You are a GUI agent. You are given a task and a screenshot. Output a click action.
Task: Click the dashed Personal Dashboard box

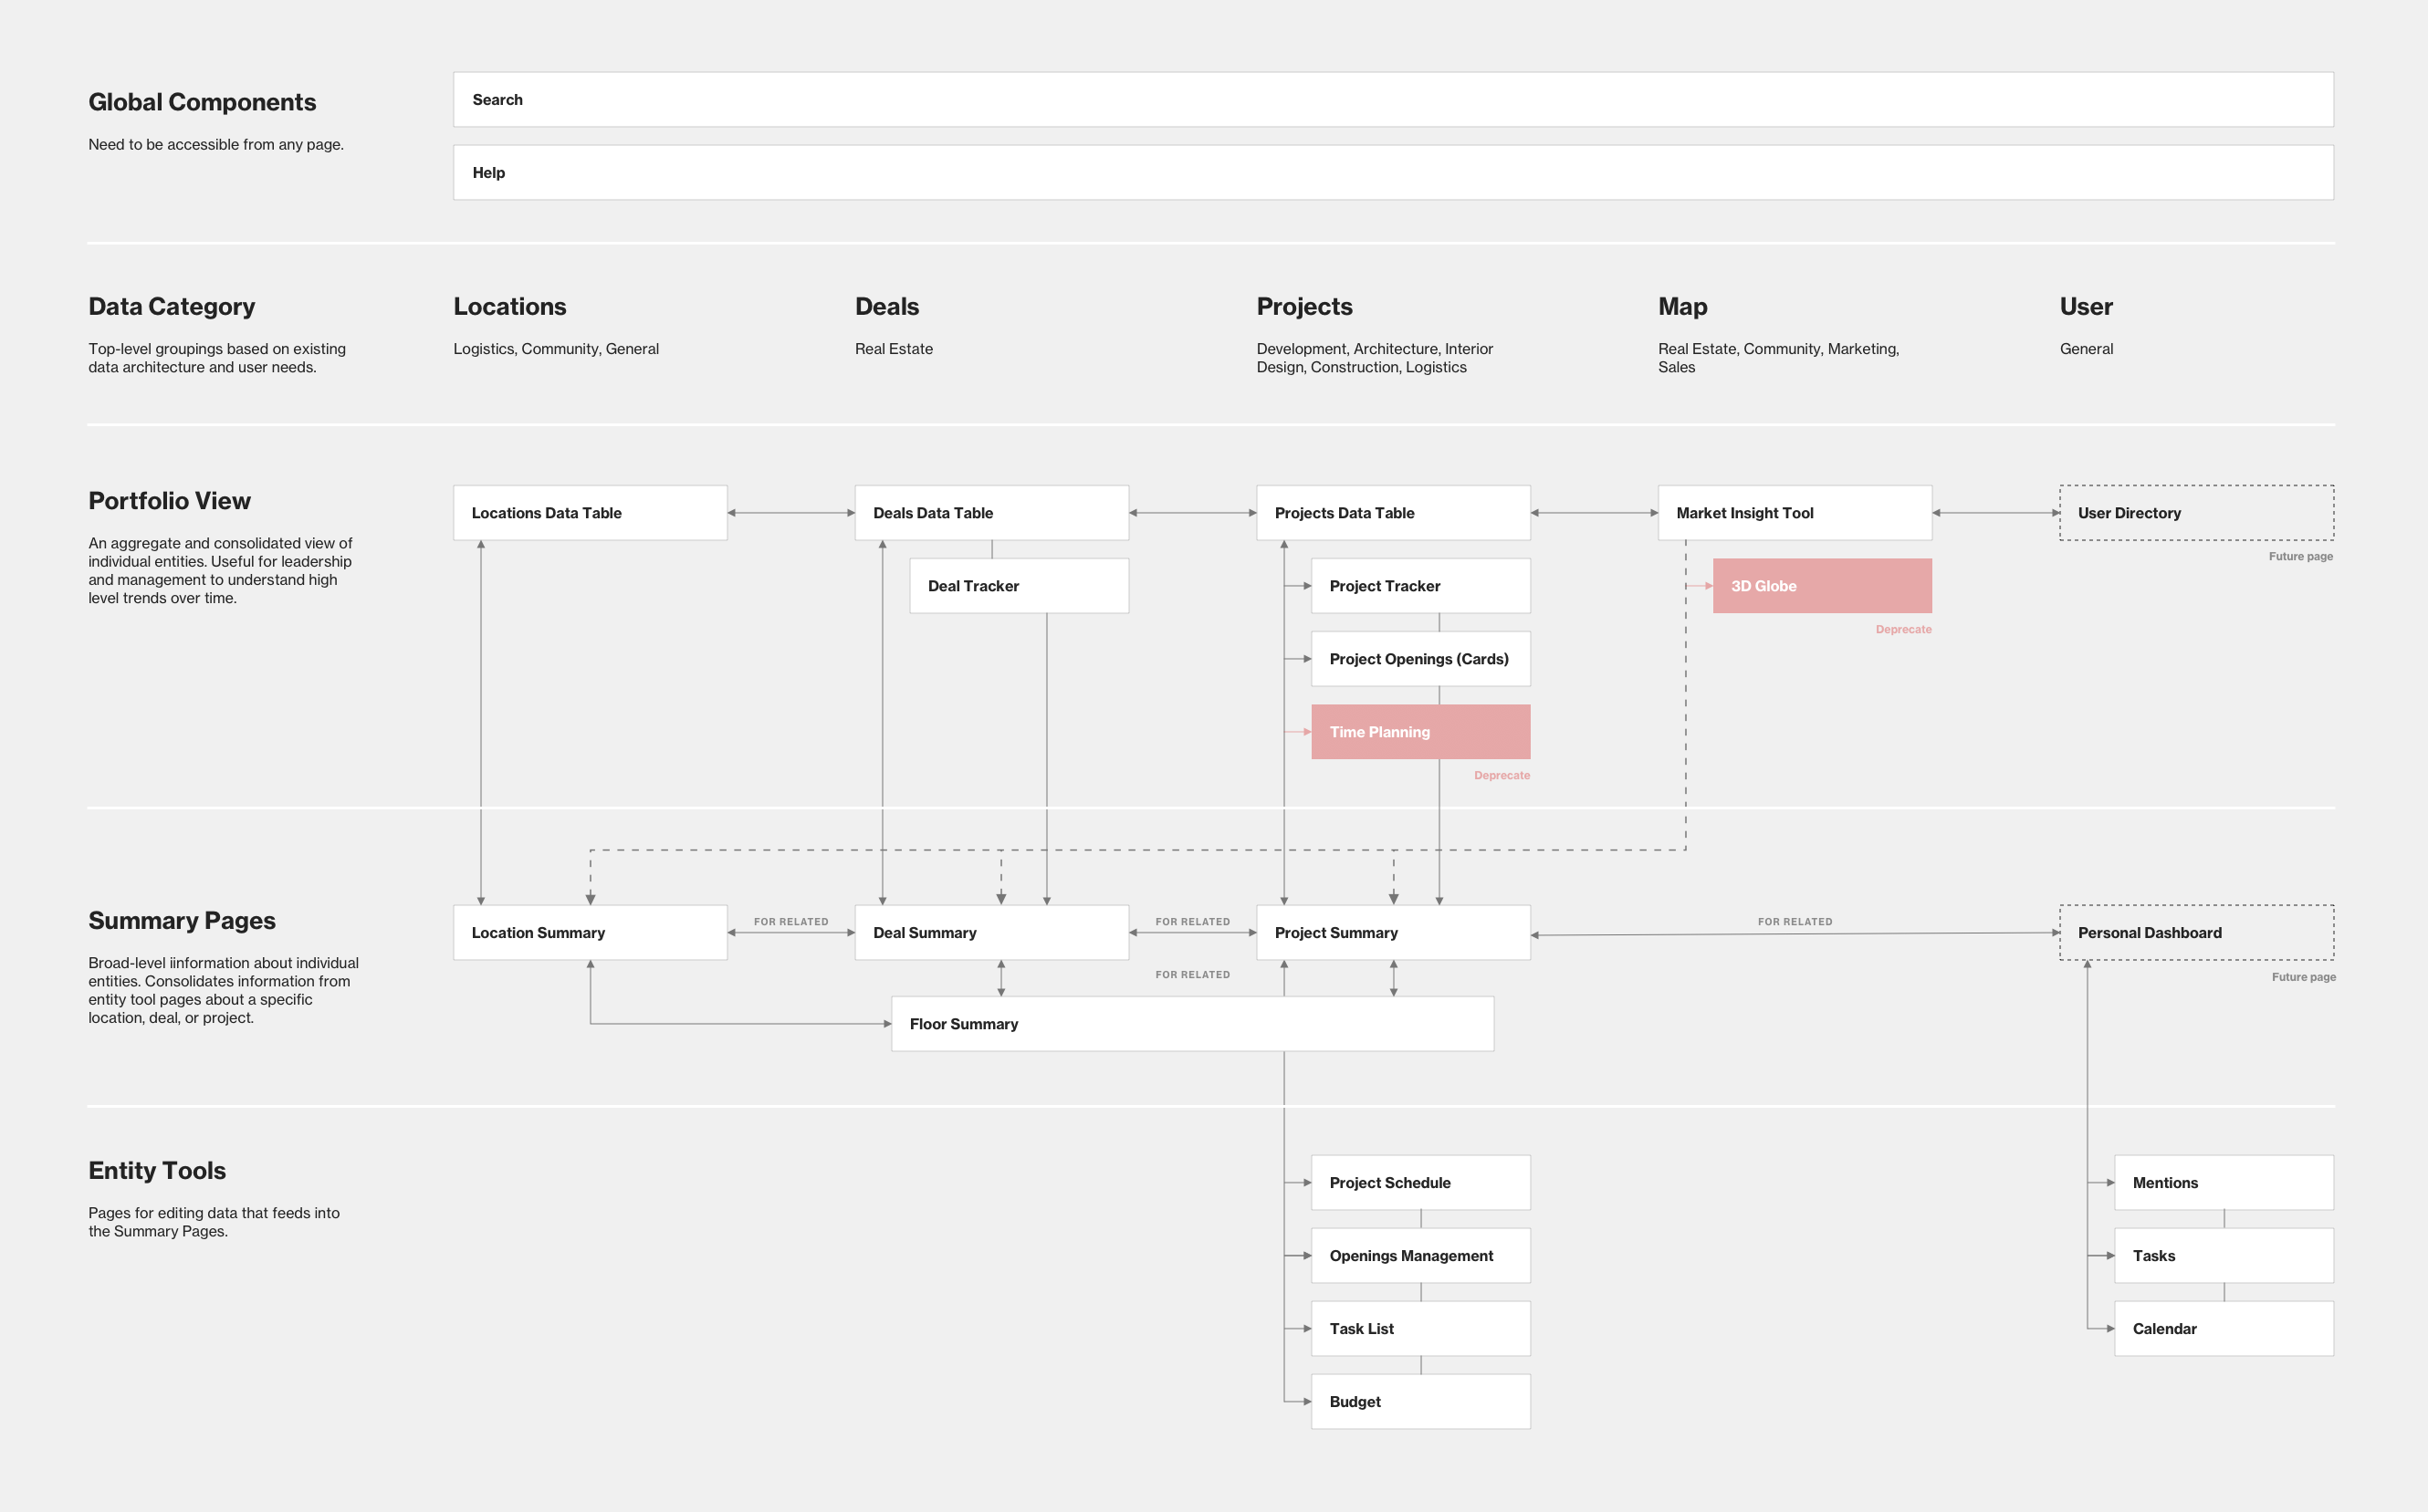pyautogui.click(x=2196, y=933)
